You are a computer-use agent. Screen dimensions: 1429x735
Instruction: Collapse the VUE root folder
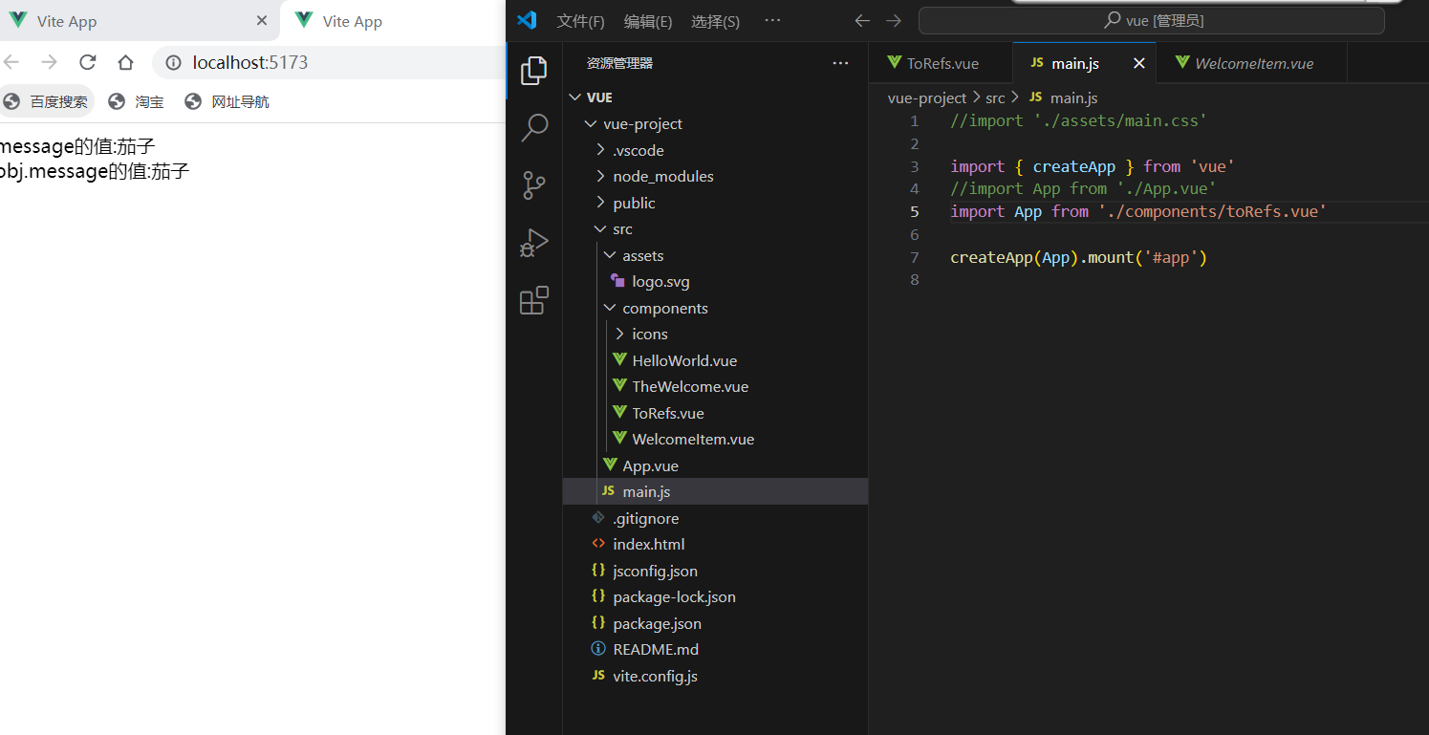574,97
